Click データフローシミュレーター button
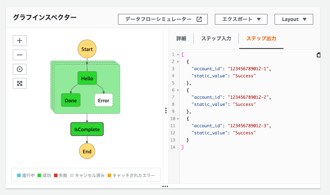Screen dimensions: 330x195 (x=163, y=19)
